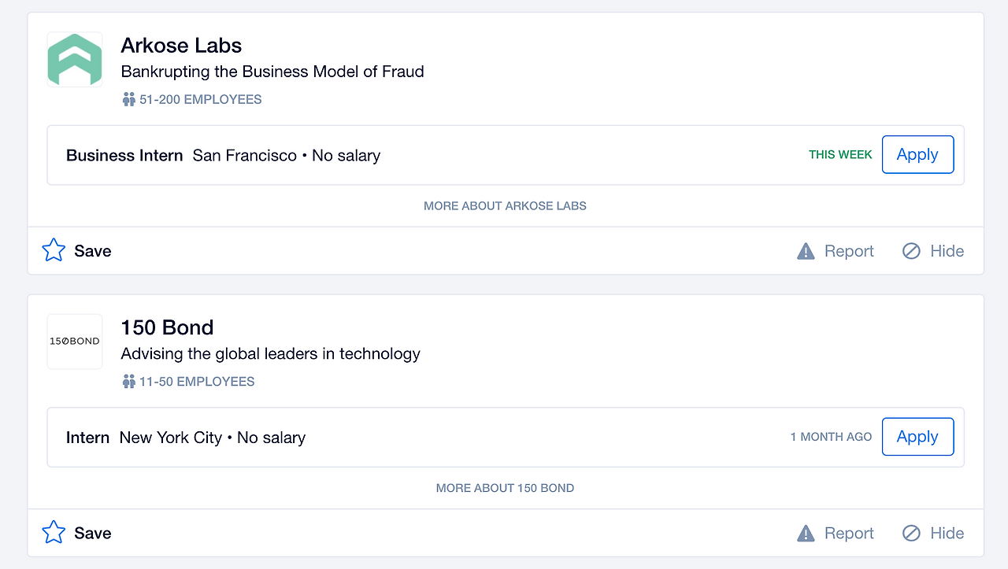Click warning triangle icon for Arkose Labs
The width and height of the screenshot is (1008, 569).
806,251
